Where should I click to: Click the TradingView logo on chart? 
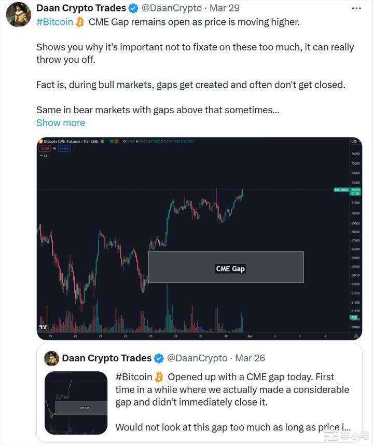tap(43, 327)
